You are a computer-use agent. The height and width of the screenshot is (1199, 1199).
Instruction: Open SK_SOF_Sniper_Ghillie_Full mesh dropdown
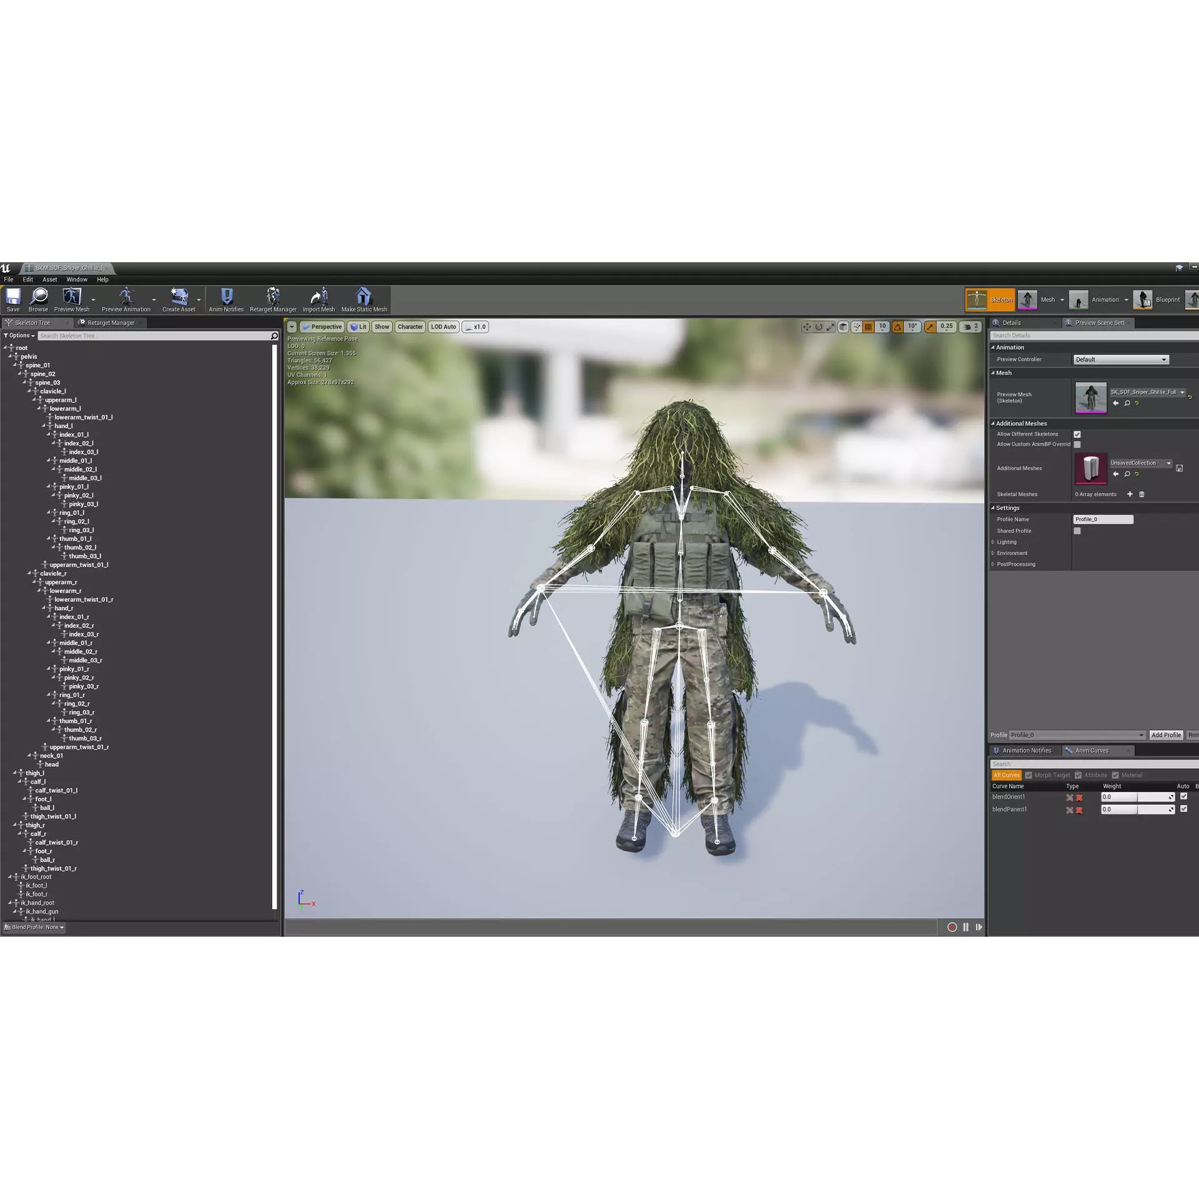click(x=1148, y=392)
